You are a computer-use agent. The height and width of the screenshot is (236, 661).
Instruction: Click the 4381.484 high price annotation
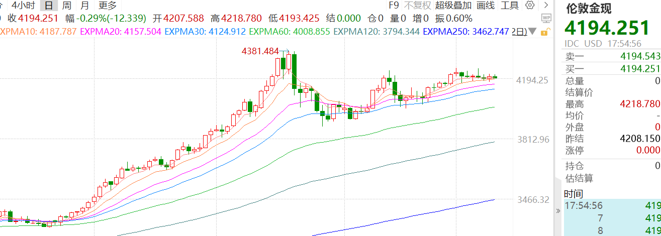(x=260, y=51)
